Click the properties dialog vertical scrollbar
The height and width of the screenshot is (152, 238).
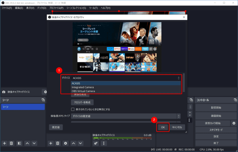click(184, 83)
